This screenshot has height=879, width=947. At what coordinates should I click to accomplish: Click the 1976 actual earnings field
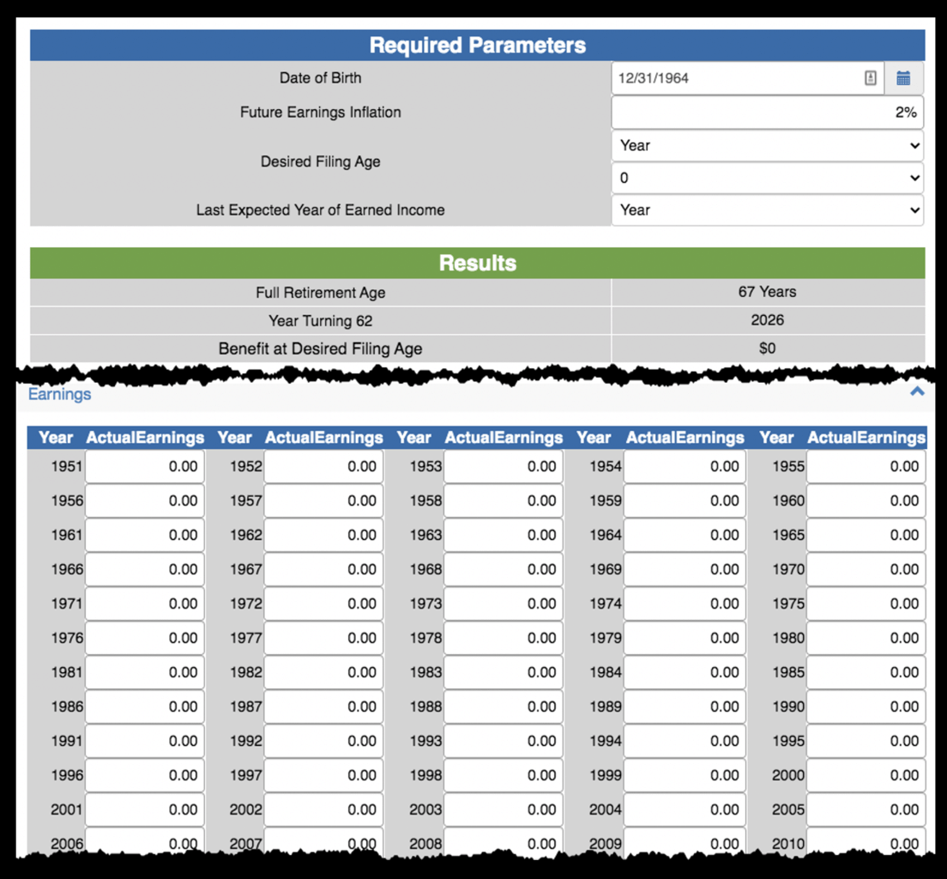click(145, 639)
